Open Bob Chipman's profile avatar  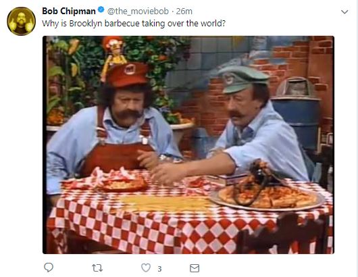21,21
